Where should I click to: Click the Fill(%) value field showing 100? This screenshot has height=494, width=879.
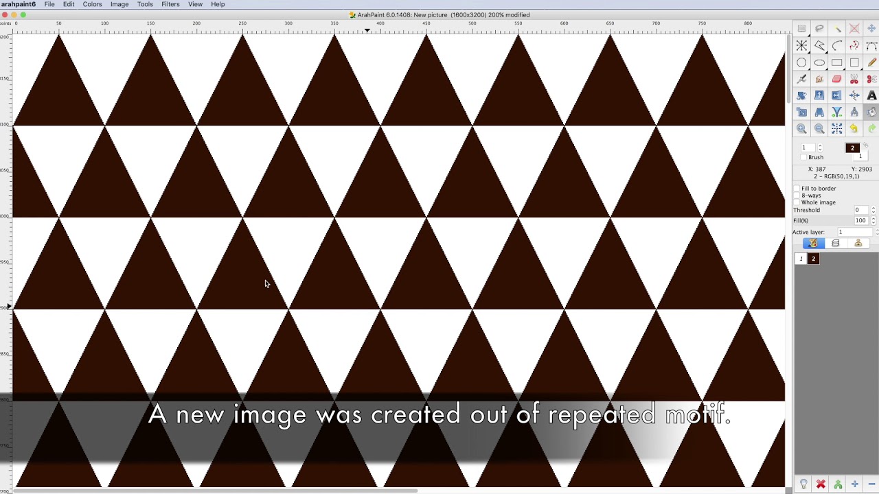[861, 220]
